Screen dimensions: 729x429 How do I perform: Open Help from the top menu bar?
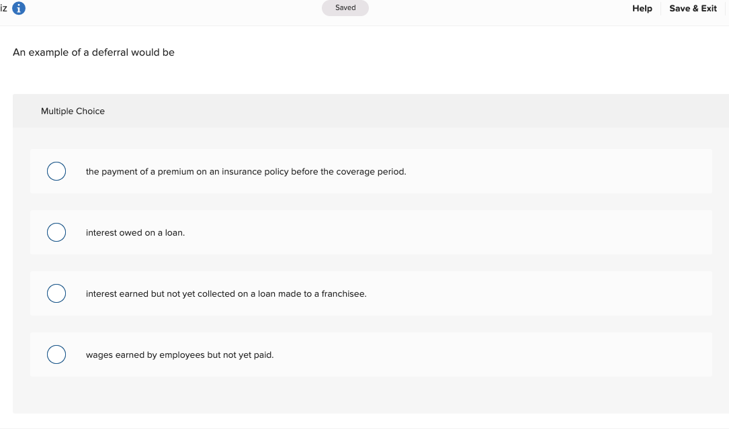(642, 9)
